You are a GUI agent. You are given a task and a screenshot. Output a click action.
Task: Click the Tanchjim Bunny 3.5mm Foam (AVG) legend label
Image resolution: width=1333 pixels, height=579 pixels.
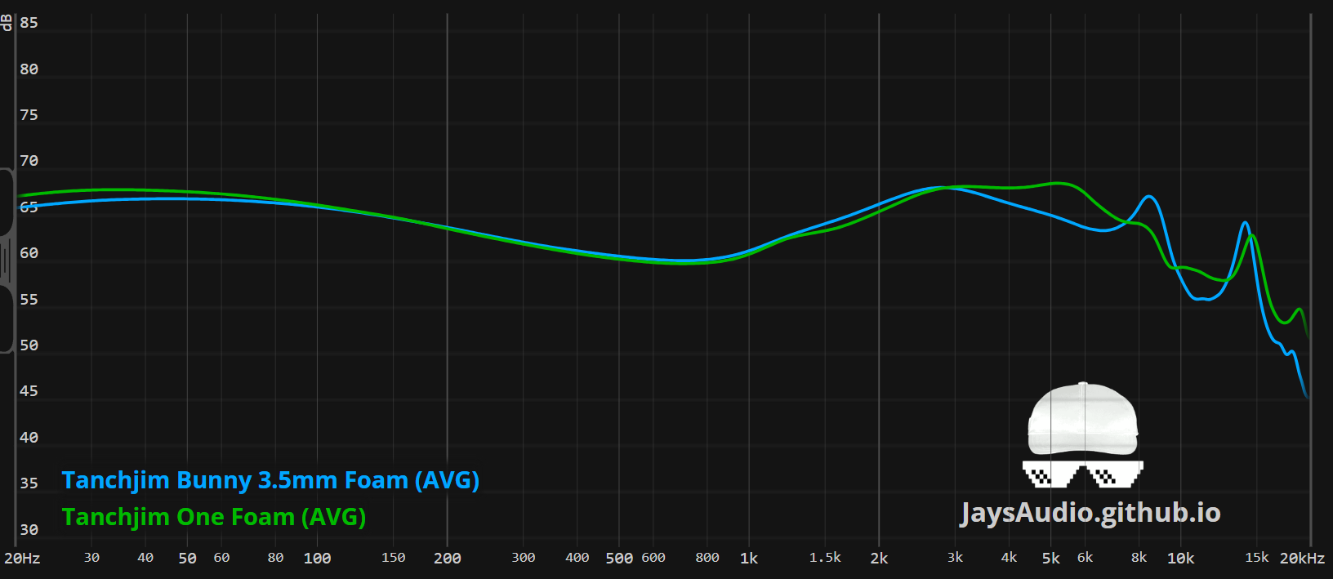(x=270, y=481)
